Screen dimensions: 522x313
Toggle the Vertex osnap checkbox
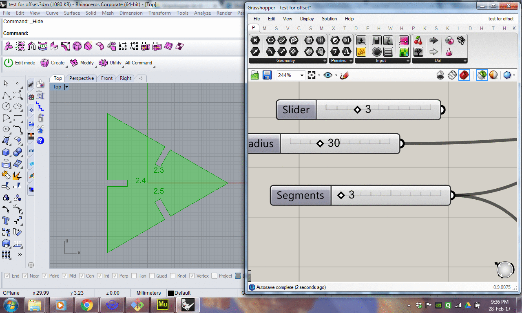click(x=192, y=276)
